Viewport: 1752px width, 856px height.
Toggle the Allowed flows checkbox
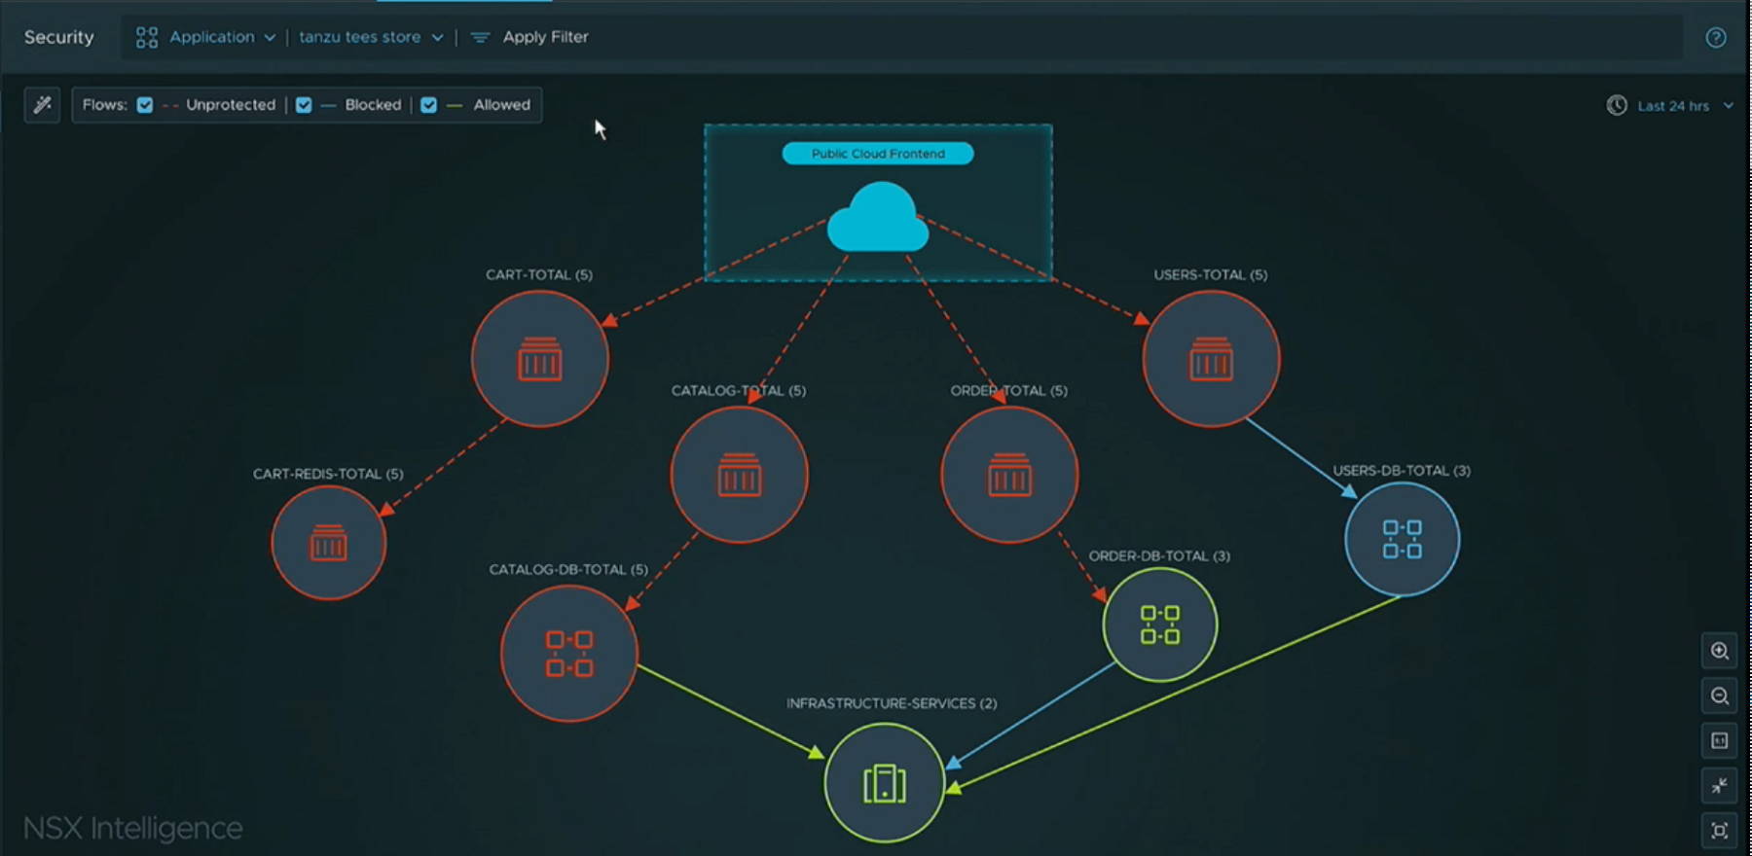[x=429, y=105]
